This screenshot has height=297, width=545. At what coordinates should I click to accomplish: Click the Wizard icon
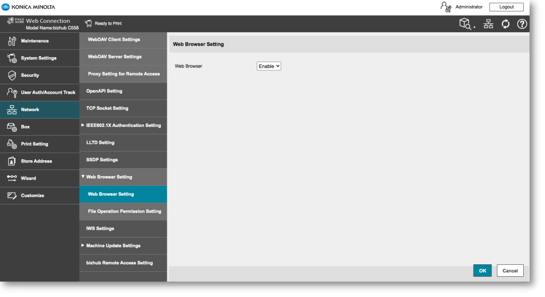12,178
